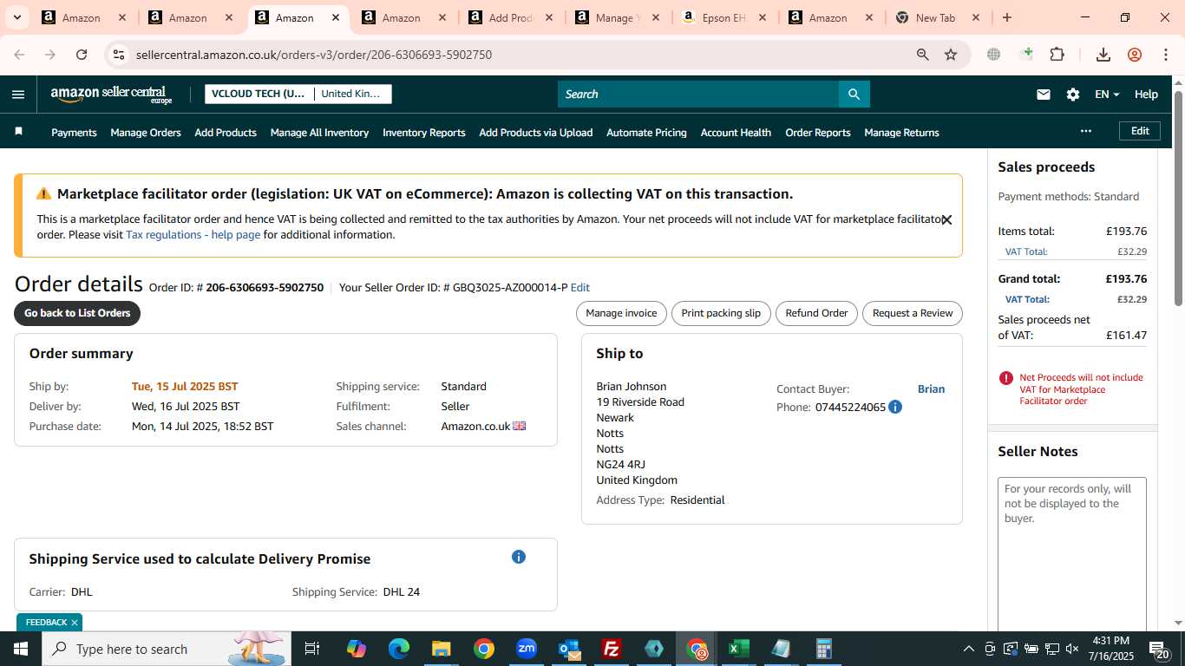Open Zoom from the taskbar
The image size is (1185, 666).
pos(527,649)
